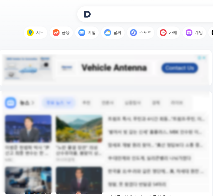Viewport: 213px width, 196px height.
Task: Click the Vehicle Antenna ad headline
Action: click(x=114, y=68)
